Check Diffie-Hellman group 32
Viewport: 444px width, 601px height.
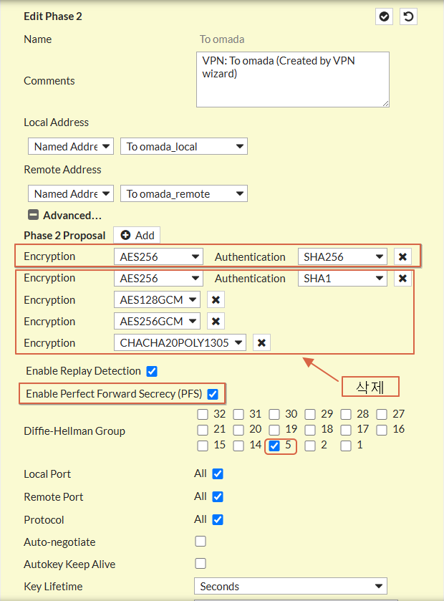point(203,414)
